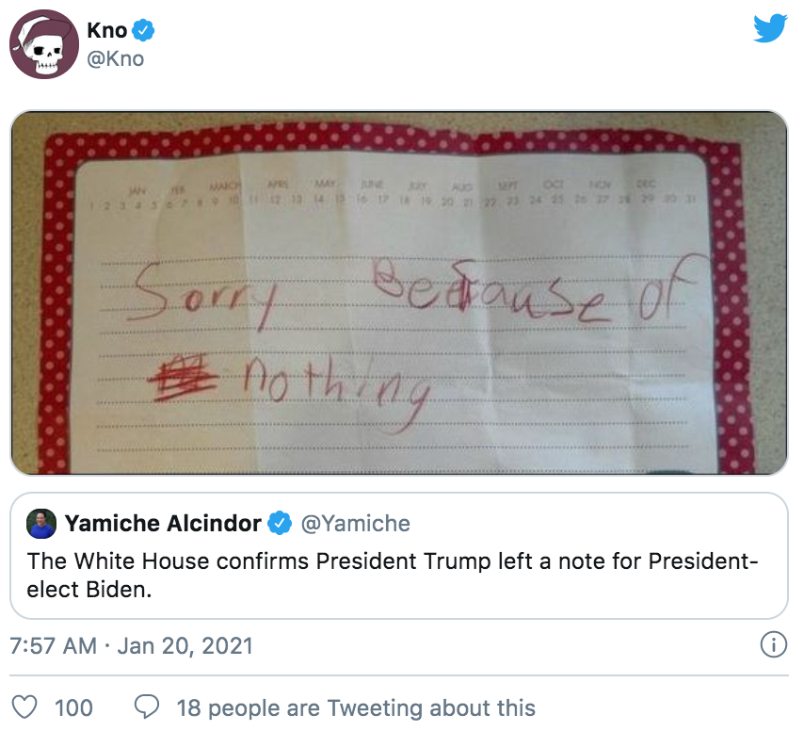The width and height of the screenshot is (804, 731).
Task: Open the 7:57 AM Jan 20, 2021 timestamp
Action: coord(131,646)
